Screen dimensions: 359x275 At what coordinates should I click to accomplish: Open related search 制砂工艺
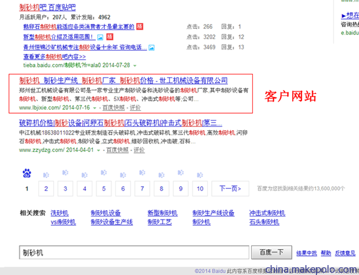coord(160,222)
